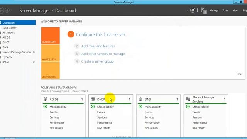Viewport: 247px width, 139px height.
Task: Refresh the Server Manager dashboard
Action: [193, 10]
